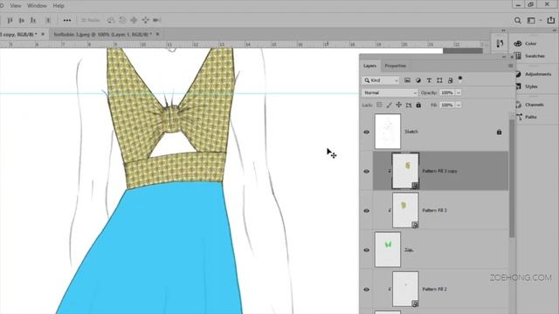Viewport: 559px width, 314px height.
Task: Select the Pattern Fill 3 layer thumbnail
Action: click(x=405, y=210)
